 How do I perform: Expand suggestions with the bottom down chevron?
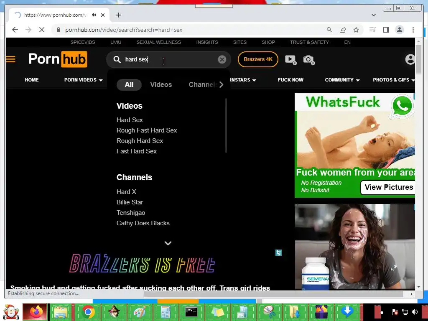tap(168, 243)
